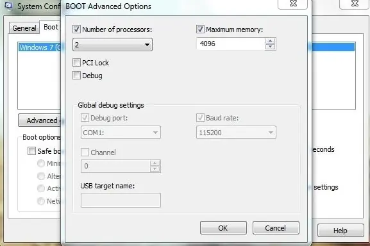Close the System Configuration window

click(355, 4)
